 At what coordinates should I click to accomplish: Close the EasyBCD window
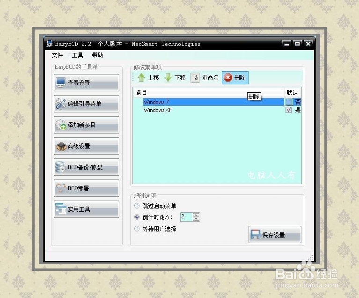(x=308, y=44)
